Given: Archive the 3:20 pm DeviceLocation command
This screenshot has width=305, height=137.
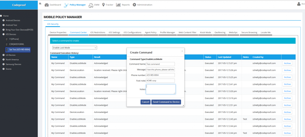Looking at the screenshot, I should pos(287,91).
